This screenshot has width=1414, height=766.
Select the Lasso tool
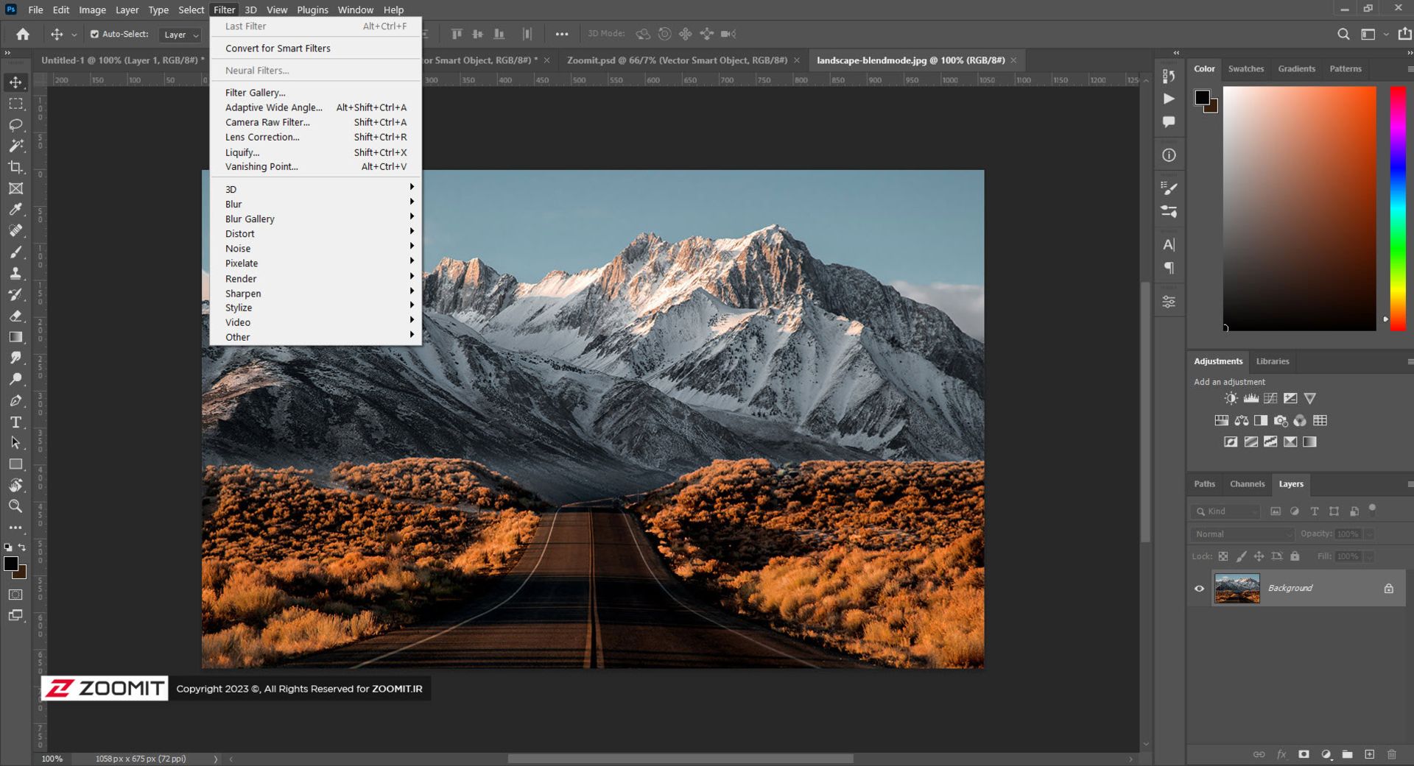pos(15,125)
